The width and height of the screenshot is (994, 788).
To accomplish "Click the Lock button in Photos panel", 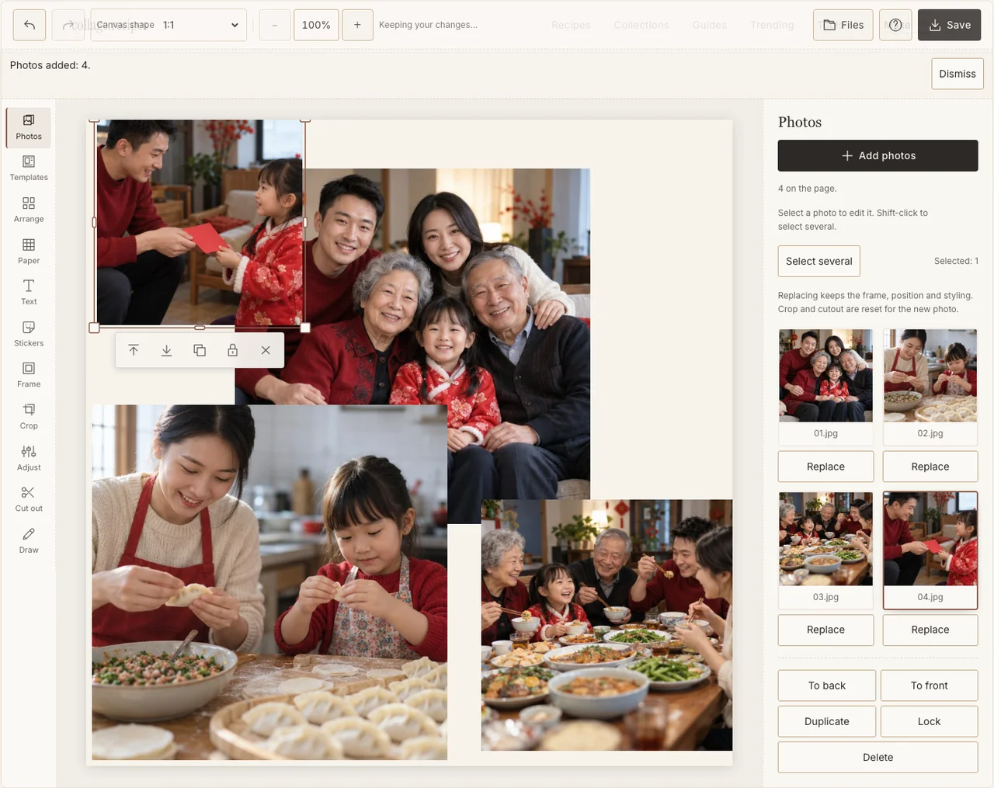I will [930, 721].
